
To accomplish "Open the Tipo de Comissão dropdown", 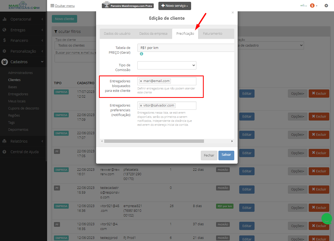I will point(167,65).
